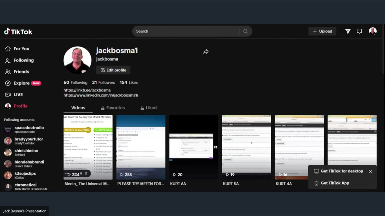This screenshot has height=216, width=385.
Task: Click chromatical account avatar
Action: point(8,187)
